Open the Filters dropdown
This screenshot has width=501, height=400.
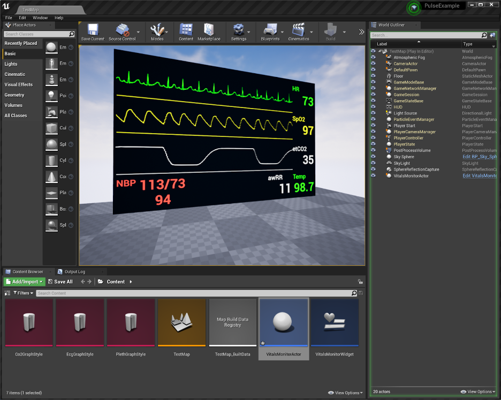click(24, 293)
